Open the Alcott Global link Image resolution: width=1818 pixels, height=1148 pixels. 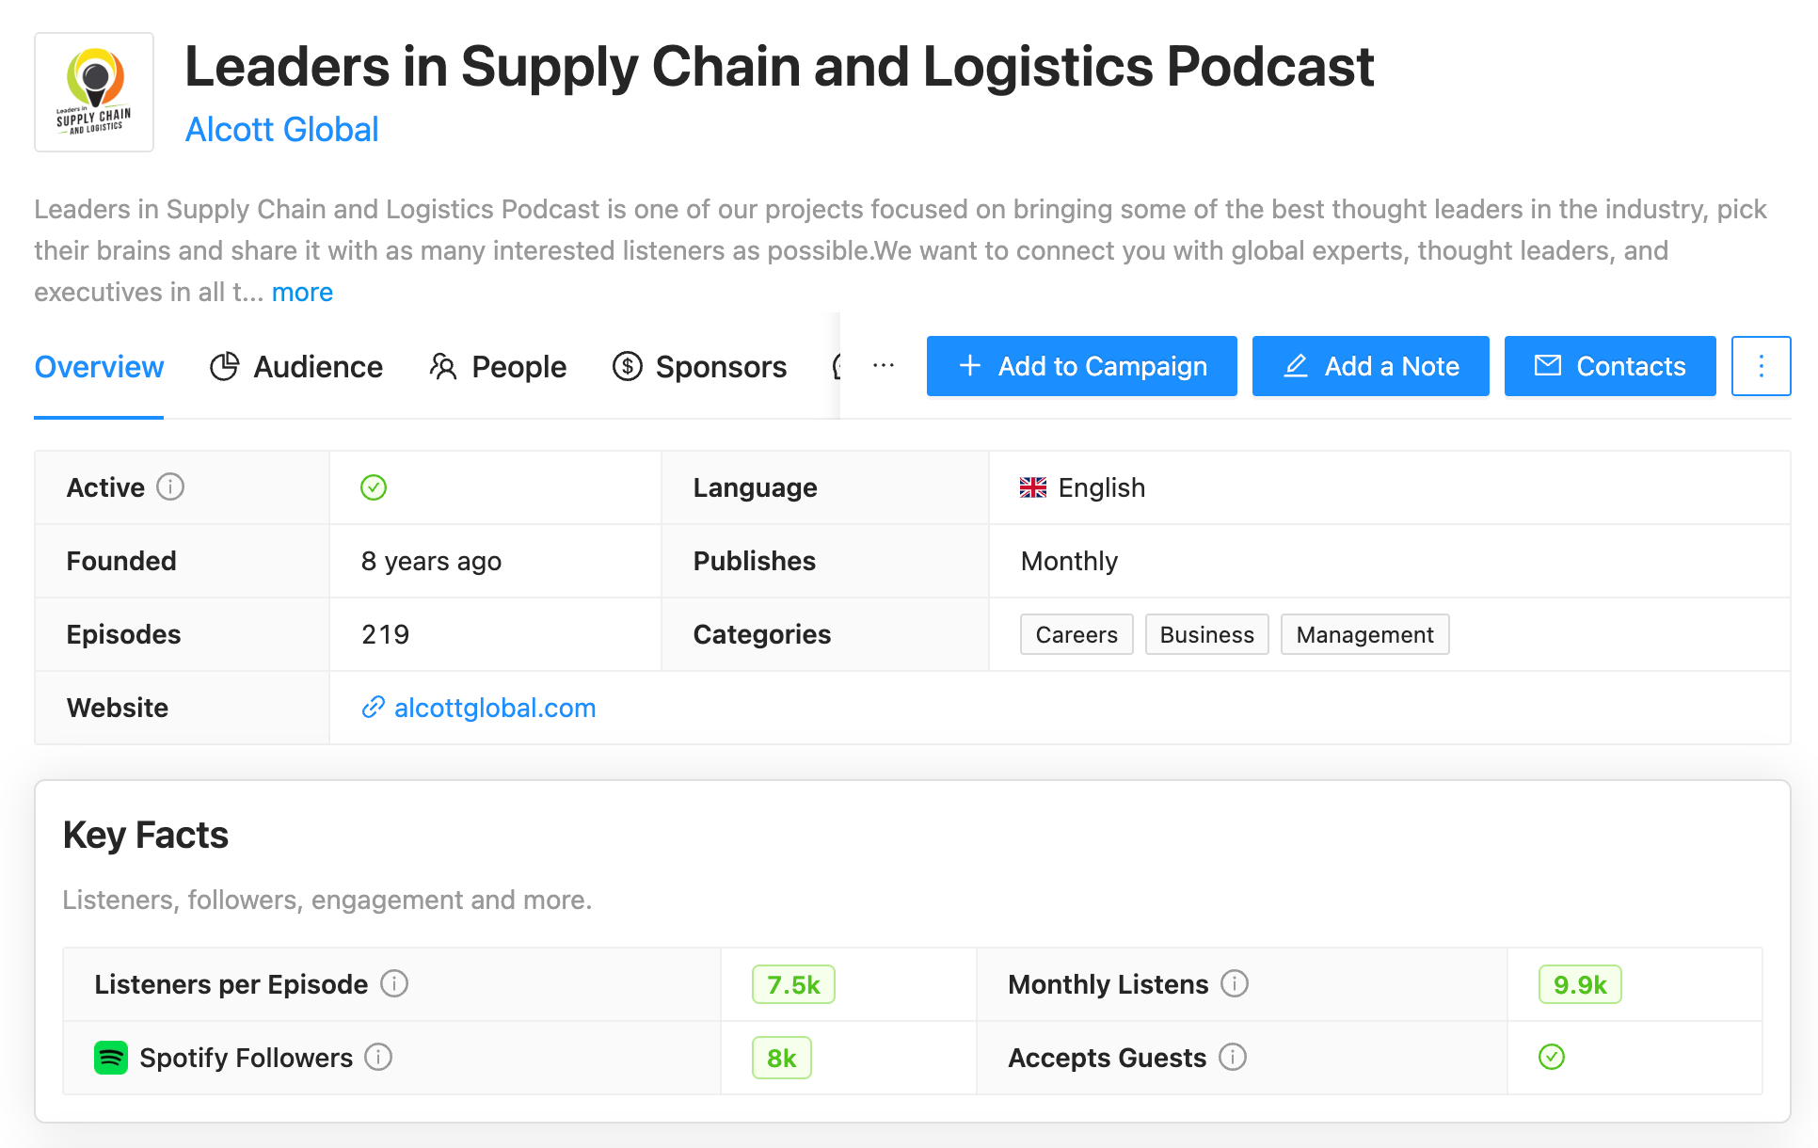pos(281,129)
